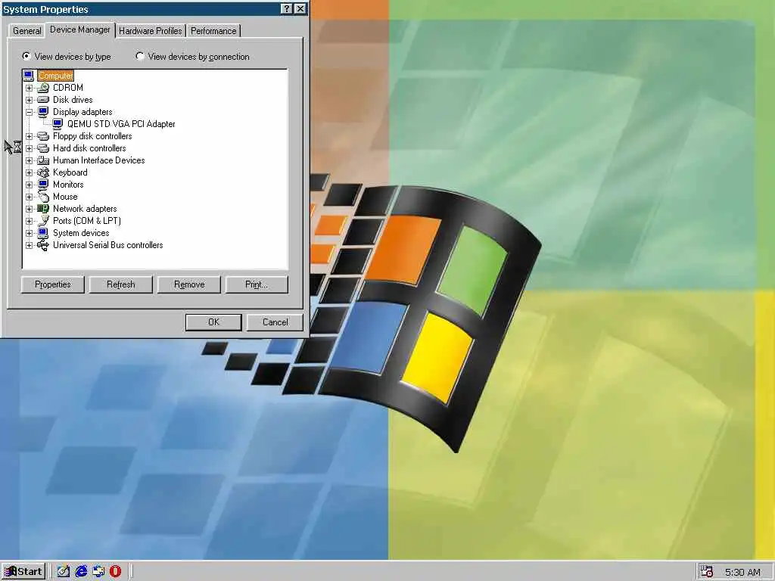Expand the Ports (COM & LPT) node
Screen dimensions: 775x581
click(30, 222)
